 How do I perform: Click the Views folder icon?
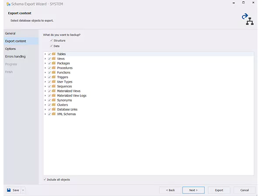(x=54, y=58)
